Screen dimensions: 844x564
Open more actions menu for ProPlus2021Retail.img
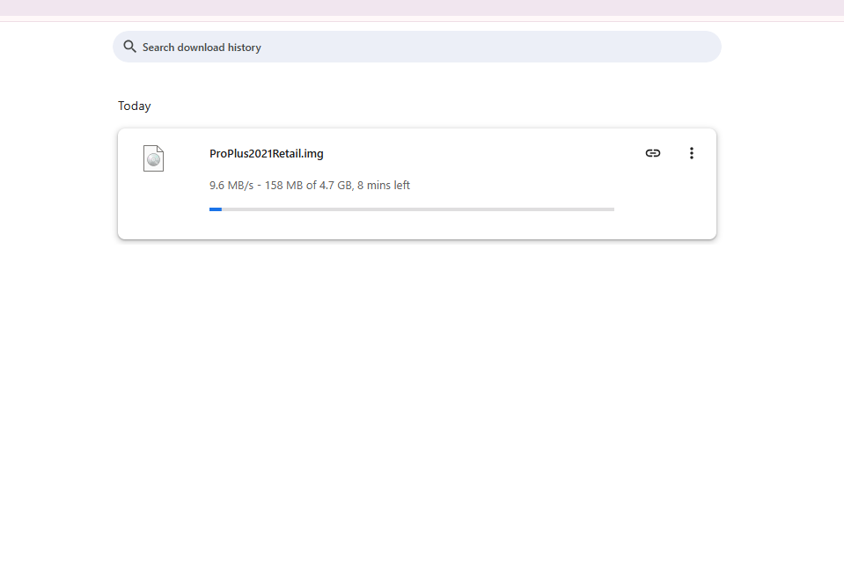(x=691, y=153)
